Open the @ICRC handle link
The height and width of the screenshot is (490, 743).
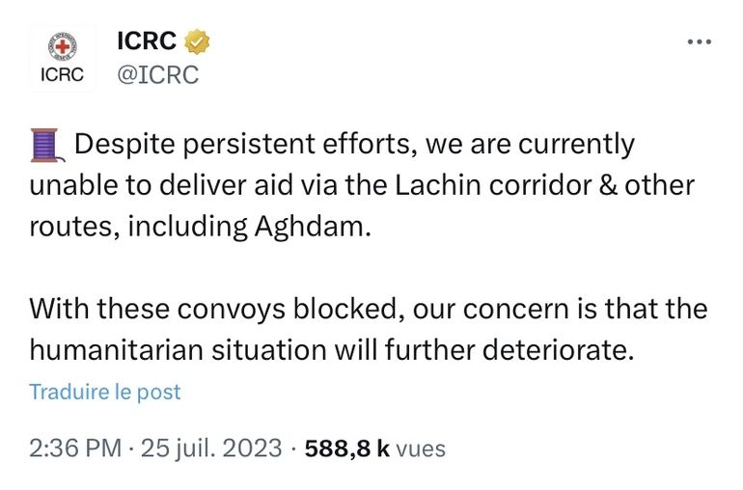(x=157, y=74)
